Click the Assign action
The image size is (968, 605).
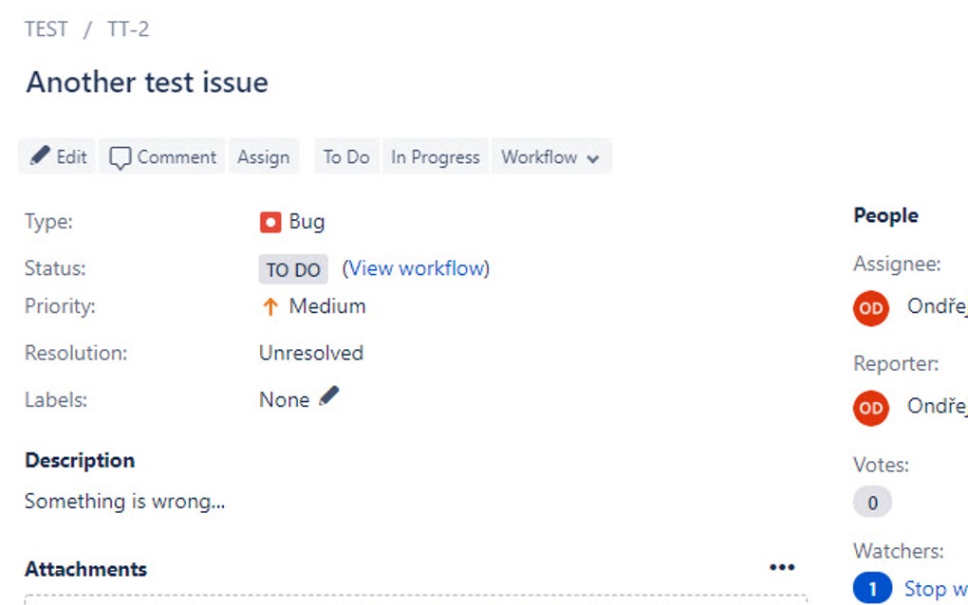coord(264,156)
